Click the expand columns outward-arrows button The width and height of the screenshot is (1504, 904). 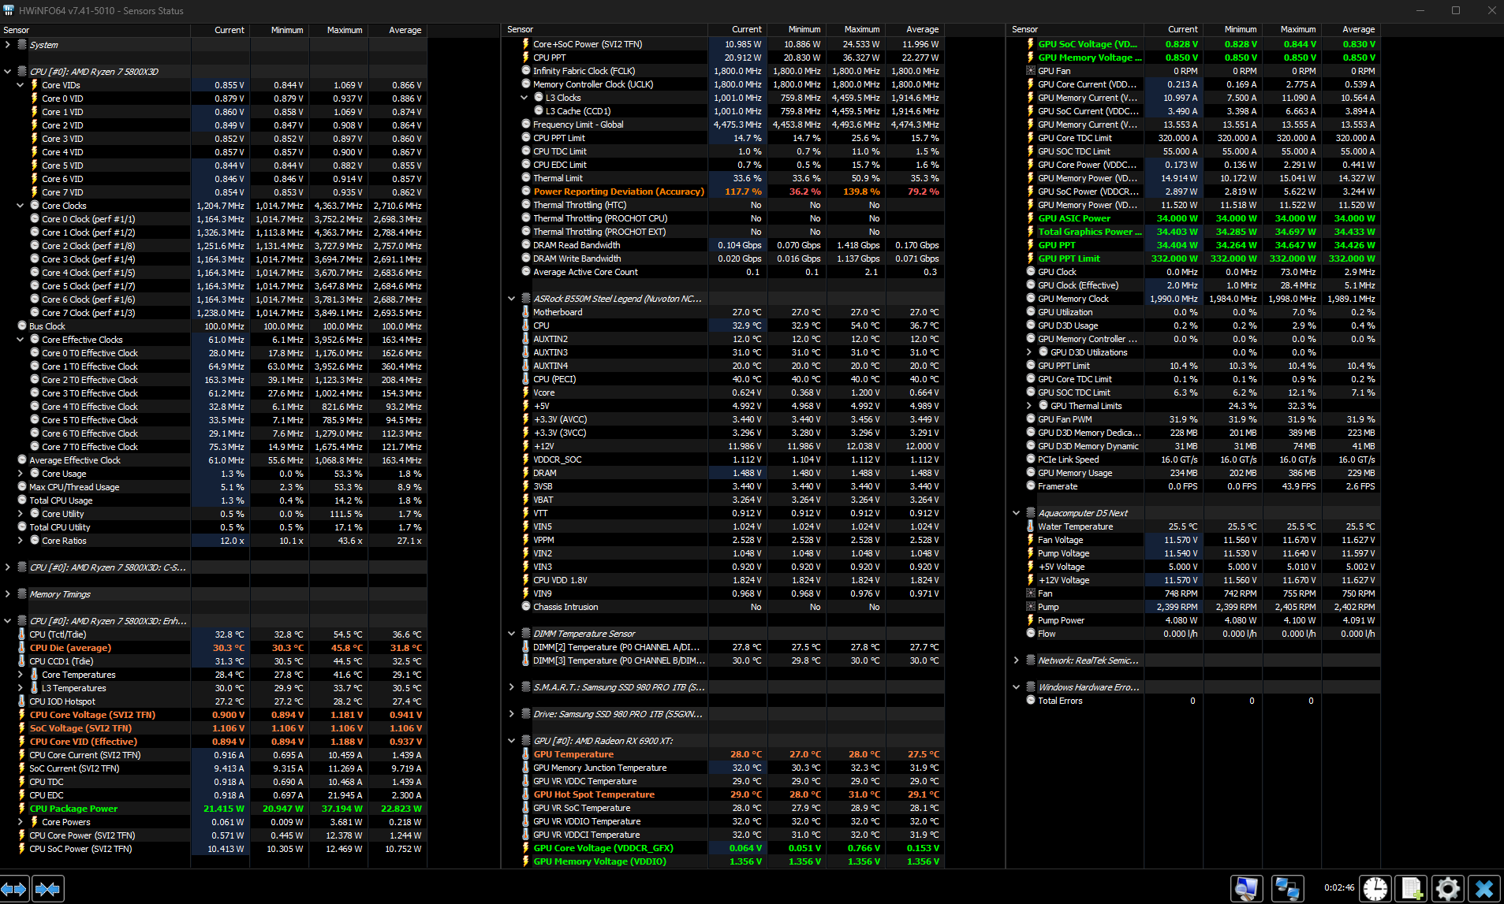(14, 889)
